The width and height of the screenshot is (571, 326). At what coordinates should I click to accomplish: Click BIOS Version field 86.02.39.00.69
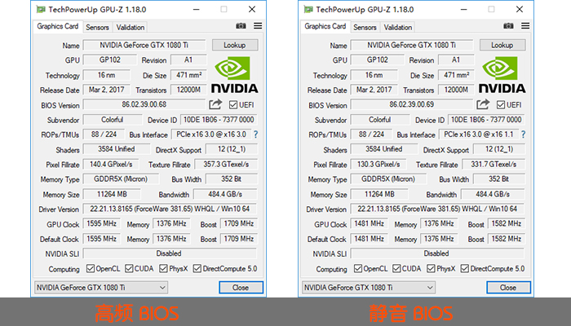[x=412, y=105]
